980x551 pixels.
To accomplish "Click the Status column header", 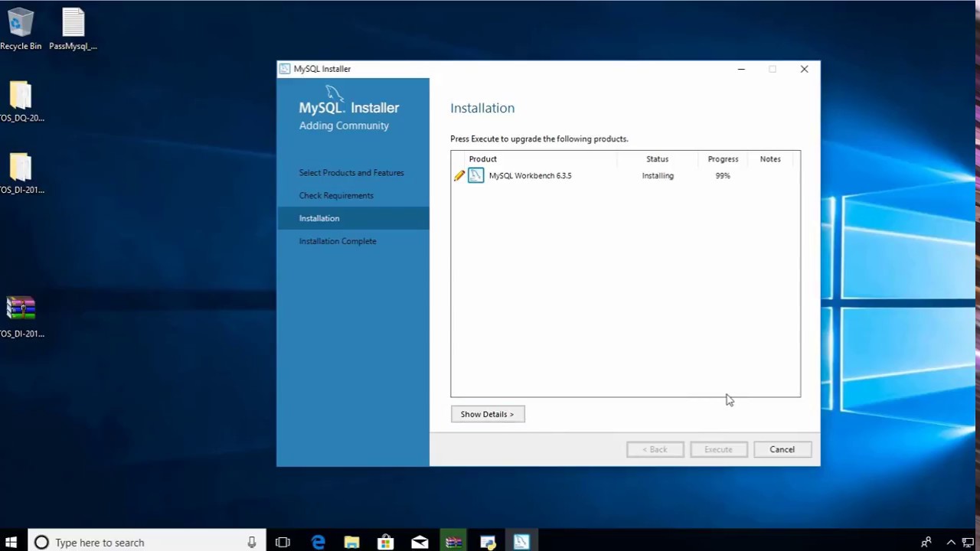I will click(x=657, y=159).
